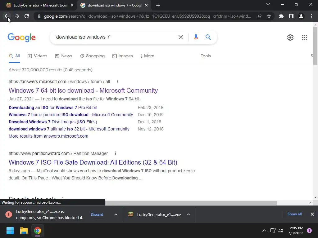
Task: Open Download Windows 7 Disc Images link
Action: (x=53, y=122)
